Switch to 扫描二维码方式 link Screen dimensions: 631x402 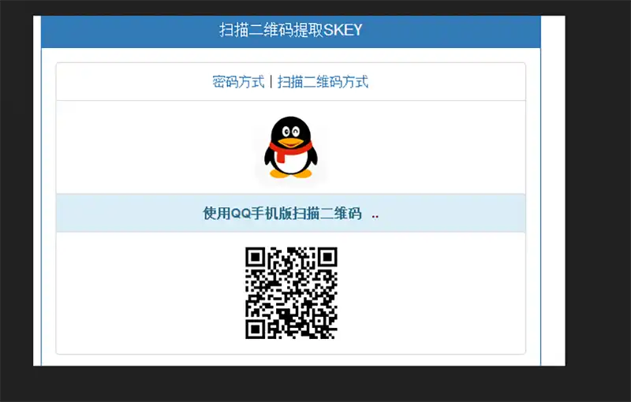pyautogui.click(x=323, y=82)
